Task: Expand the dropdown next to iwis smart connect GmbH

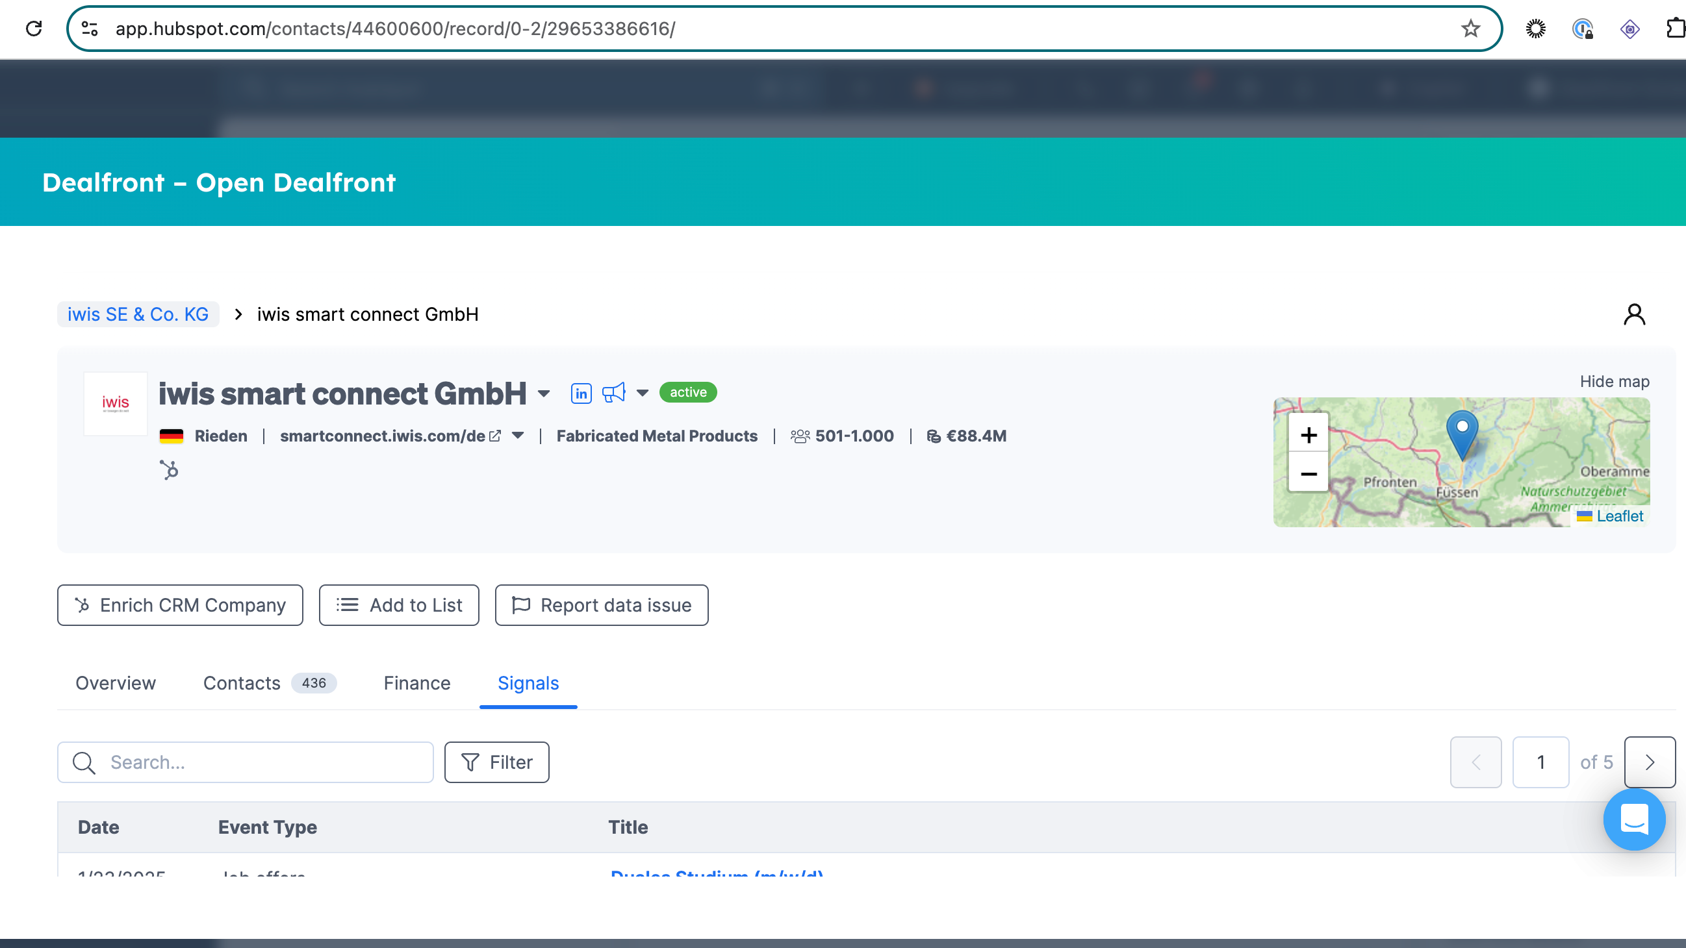Action: pyautogui.click(x=544, y=395)
